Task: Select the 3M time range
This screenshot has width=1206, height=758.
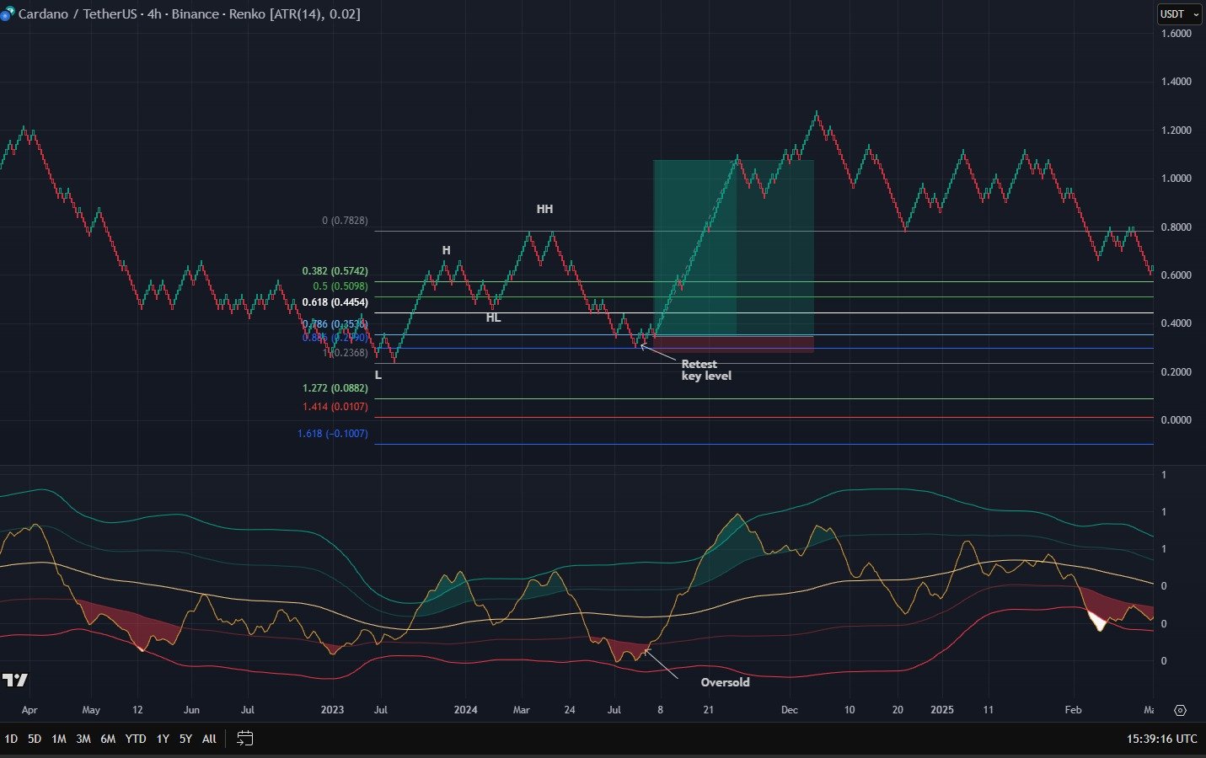Action: pyautogui.click(x=83, y=739)
